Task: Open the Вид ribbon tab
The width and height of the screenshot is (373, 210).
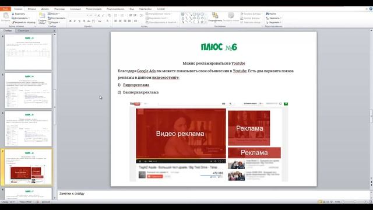Action: pyautogui.click(x=132, y=9)
